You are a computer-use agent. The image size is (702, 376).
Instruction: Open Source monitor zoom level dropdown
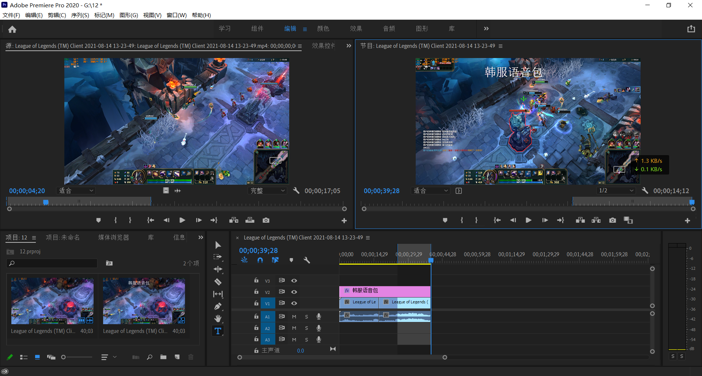click(x=76, y=191)
